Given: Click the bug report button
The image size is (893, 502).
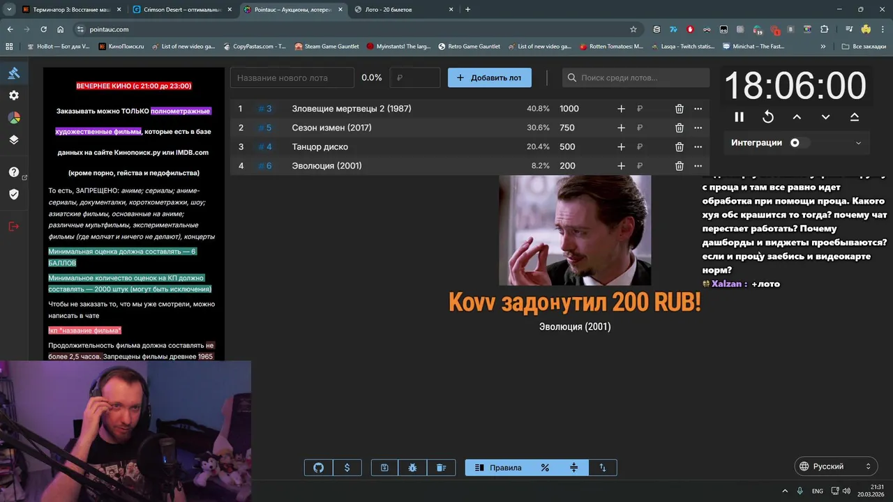Looking at the screenshot, I should tap(413, 468).
